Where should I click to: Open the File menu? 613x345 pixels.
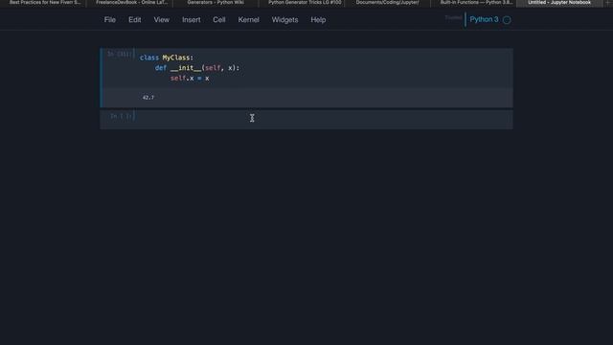click(x=110, y=19)
